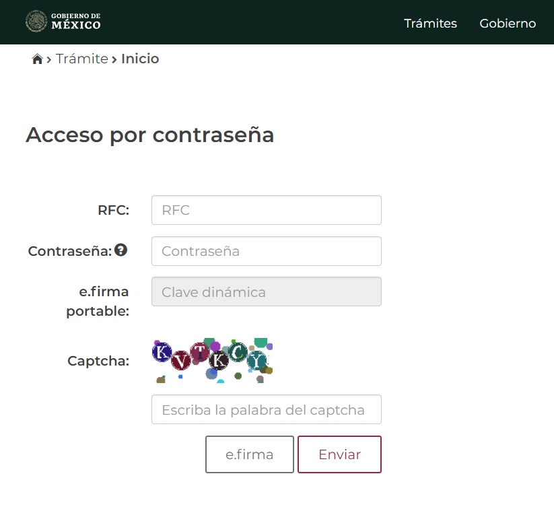
Task: Click the e.firma portable label
Action: pos(98,302)
